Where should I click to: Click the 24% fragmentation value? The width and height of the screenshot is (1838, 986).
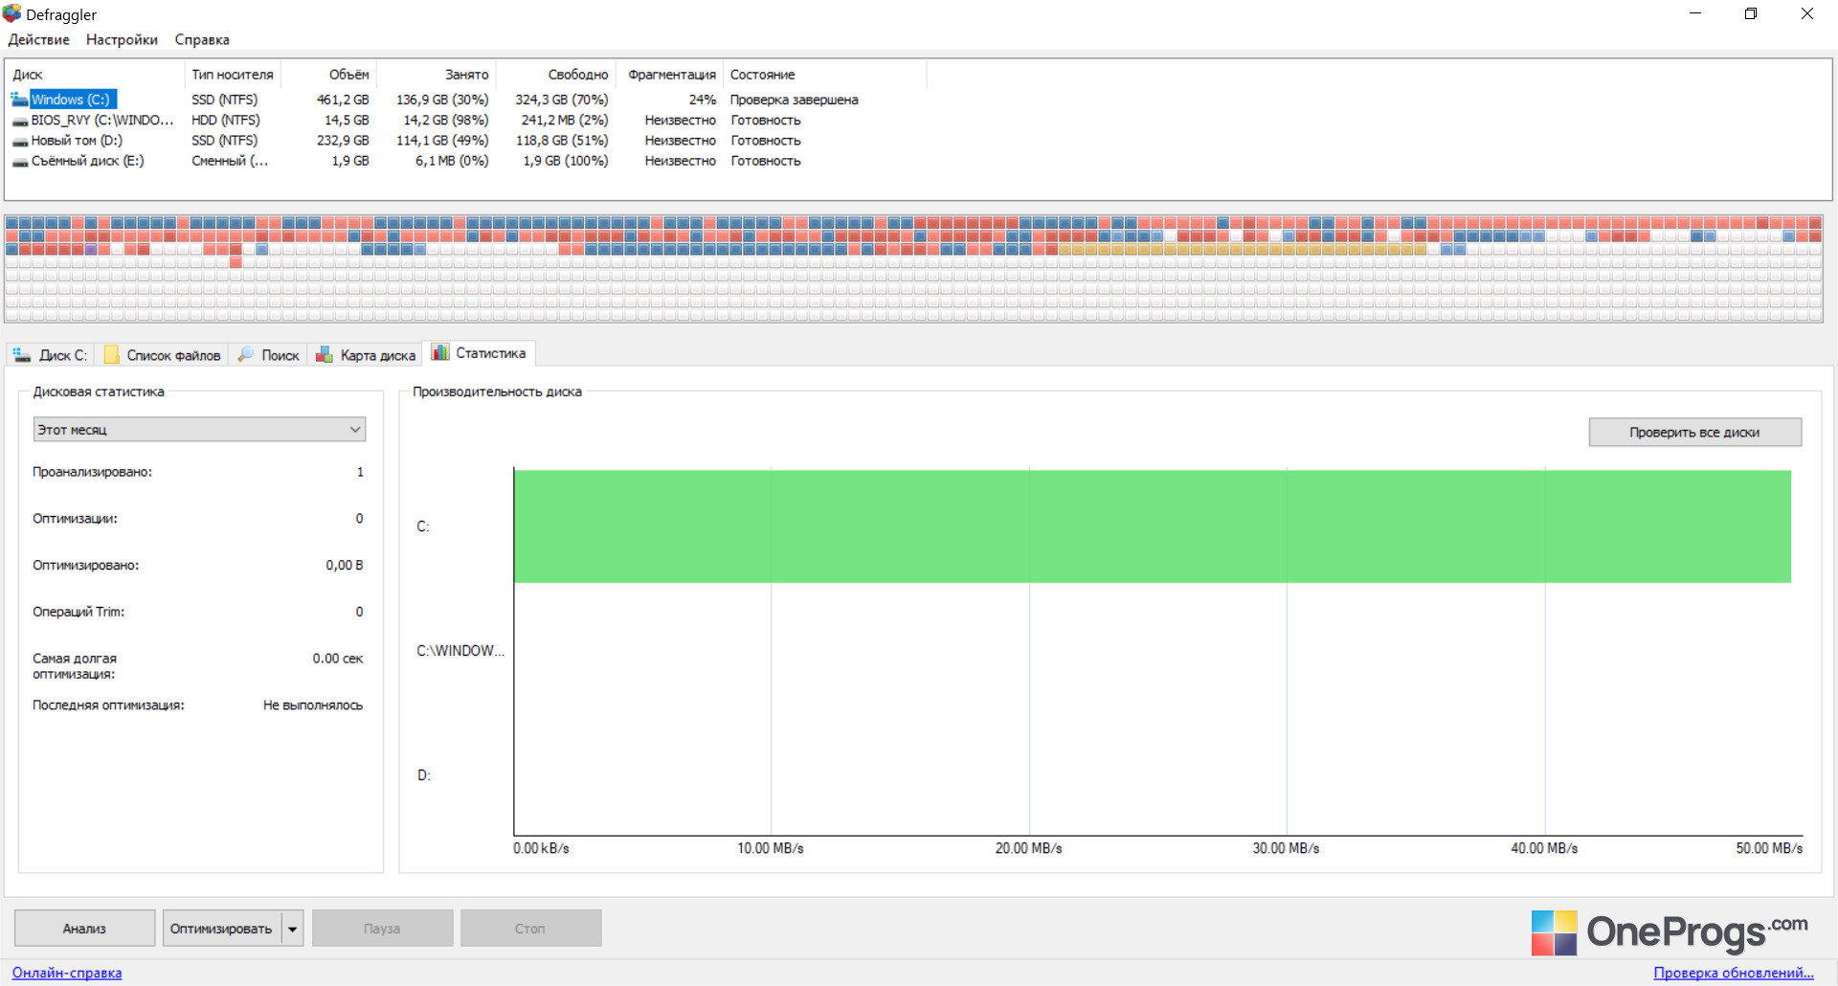(702, 100)
